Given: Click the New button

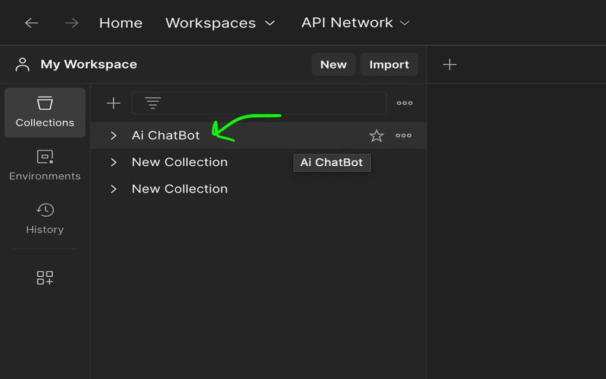Looking at the screenshot, I should [333, 65].
